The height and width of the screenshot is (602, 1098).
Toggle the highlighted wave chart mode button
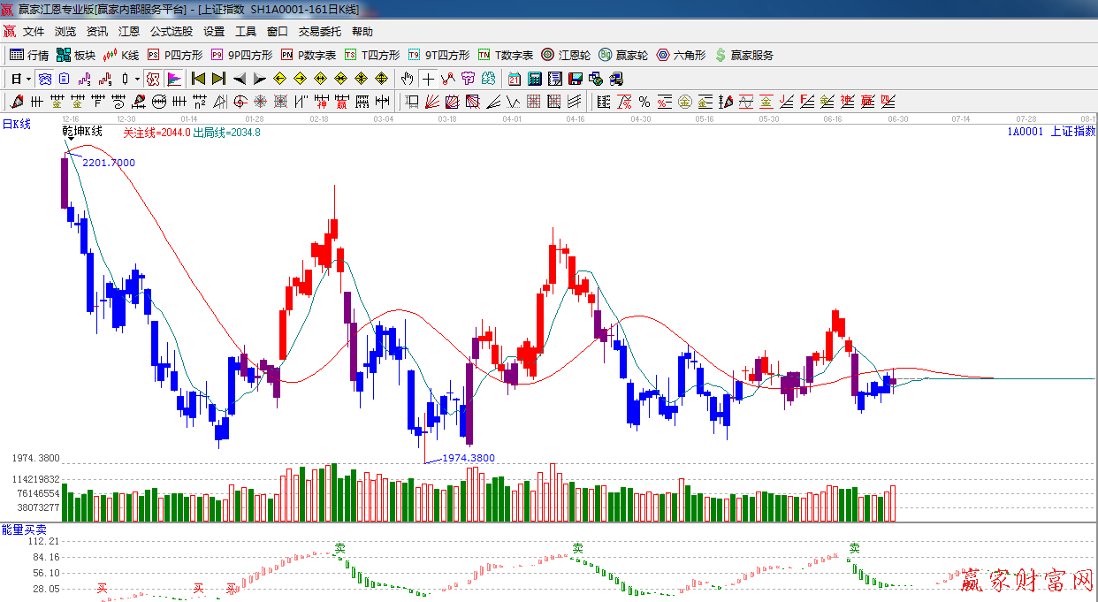44,79
